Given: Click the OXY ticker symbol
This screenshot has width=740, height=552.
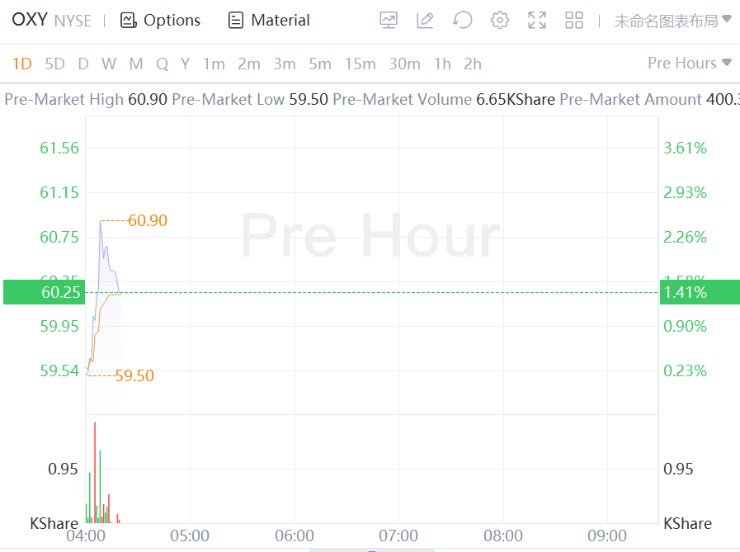Looking at the screenshot, I should [x=30, y=21].
